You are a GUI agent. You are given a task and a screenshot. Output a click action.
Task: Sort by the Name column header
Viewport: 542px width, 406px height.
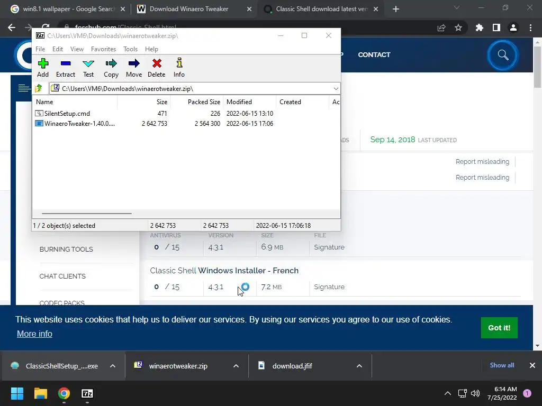pyautogui.click(x=75, y=102)
